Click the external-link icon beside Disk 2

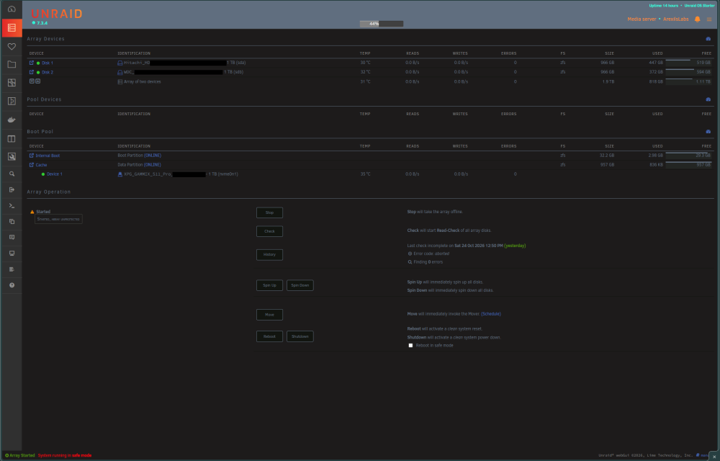(32, 72)
